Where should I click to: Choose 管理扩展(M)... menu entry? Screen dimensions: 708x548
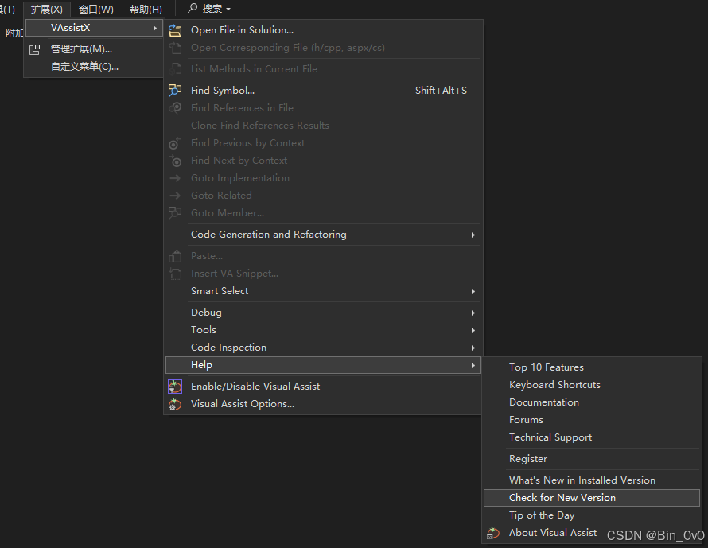[x=94, y=49]
